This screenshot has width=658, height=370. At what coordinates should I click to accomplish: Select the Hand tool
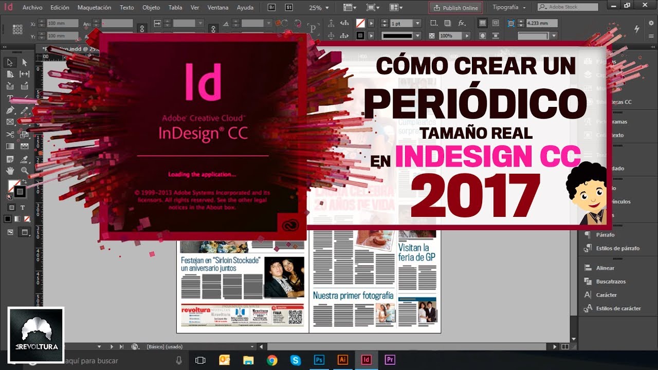(x=10, y=171)
